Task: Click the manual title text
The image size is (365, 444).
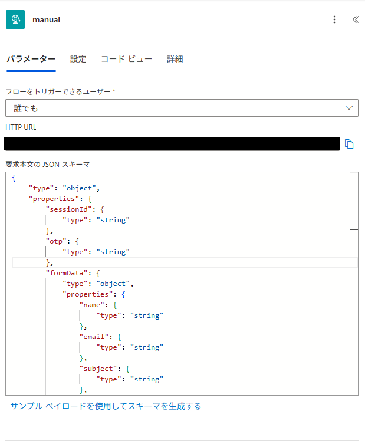Action: (46, 20)
